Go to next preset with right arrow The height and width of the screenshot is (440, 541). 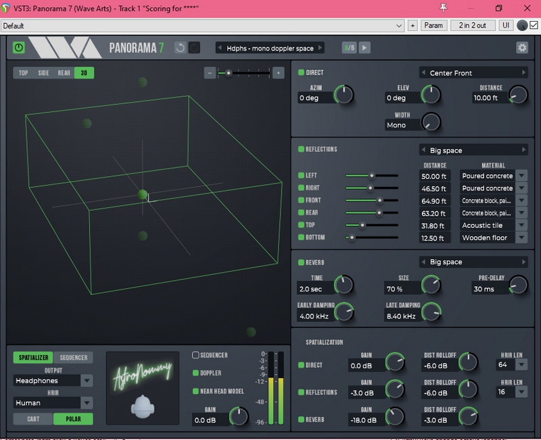point(320,48)
